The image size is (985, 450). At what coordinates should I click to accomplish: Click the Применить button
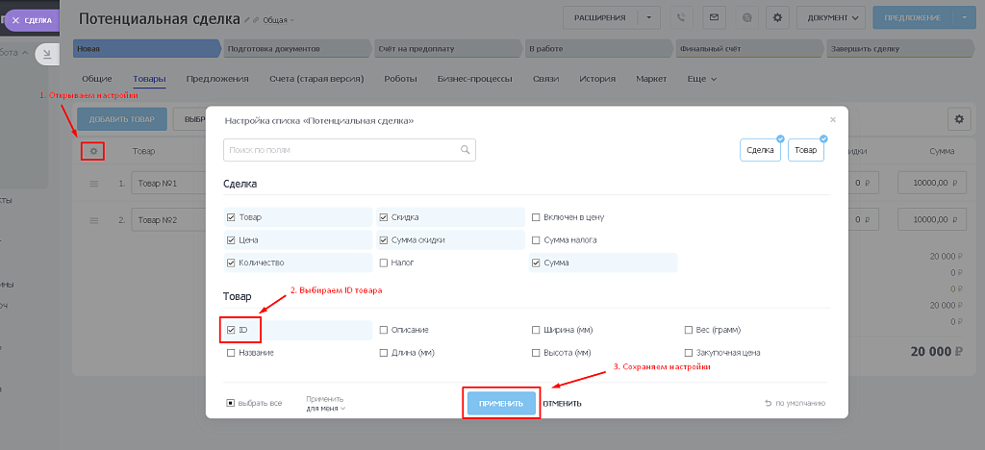[x=501, y=404]
